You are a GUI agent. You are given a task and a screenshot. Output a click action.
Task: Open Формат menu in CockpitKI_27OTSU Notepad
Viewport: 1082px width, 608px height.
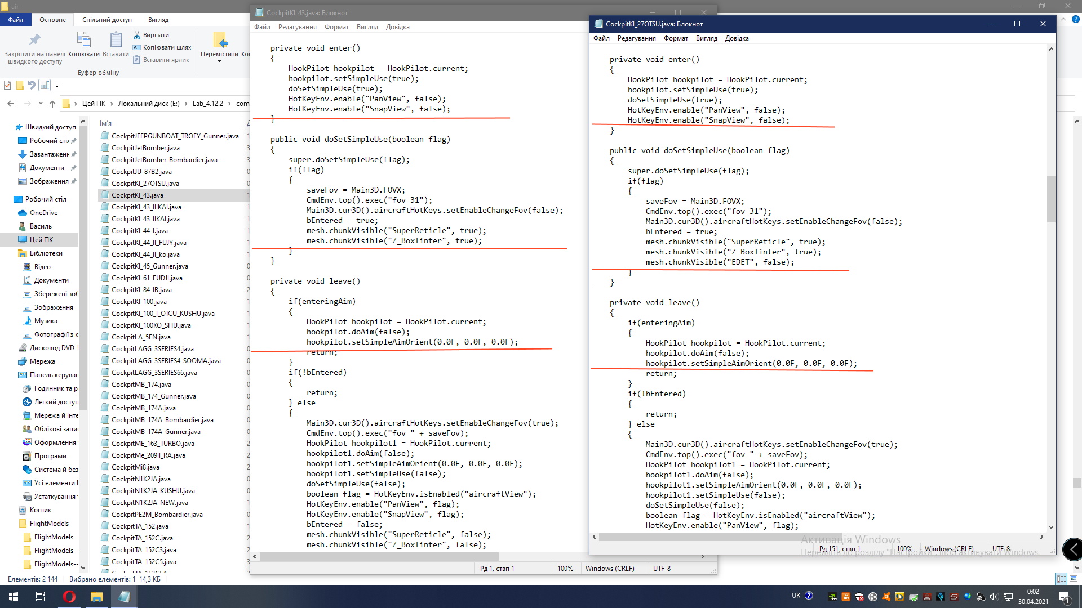tap(676, 38)
